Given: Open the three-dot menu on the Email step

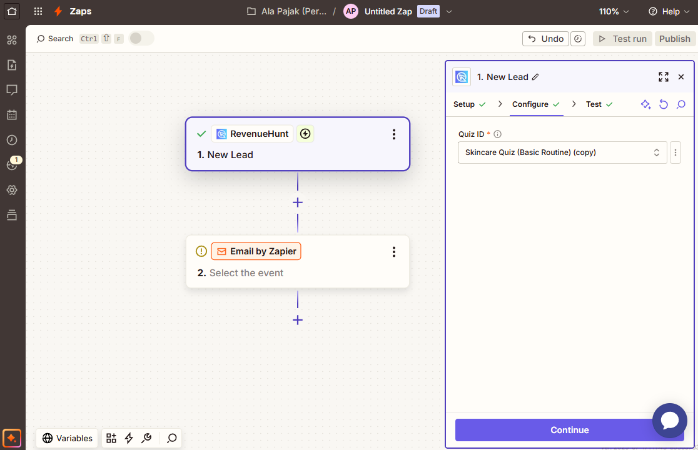Looking at the screenshot, I should point(394,252).
